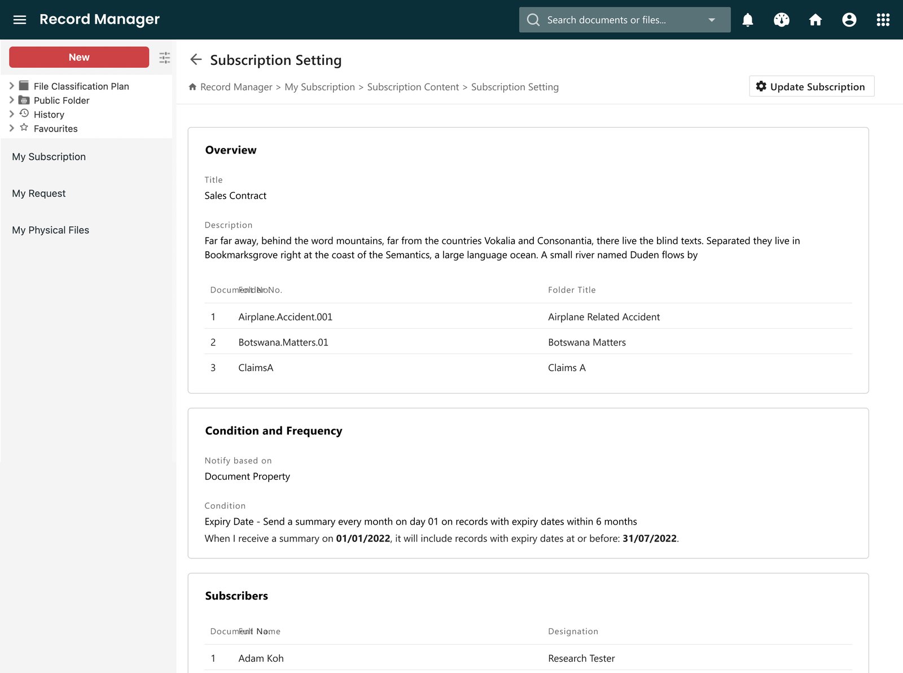
Task: Click the Public Folder icon
Action: [24, 100]
